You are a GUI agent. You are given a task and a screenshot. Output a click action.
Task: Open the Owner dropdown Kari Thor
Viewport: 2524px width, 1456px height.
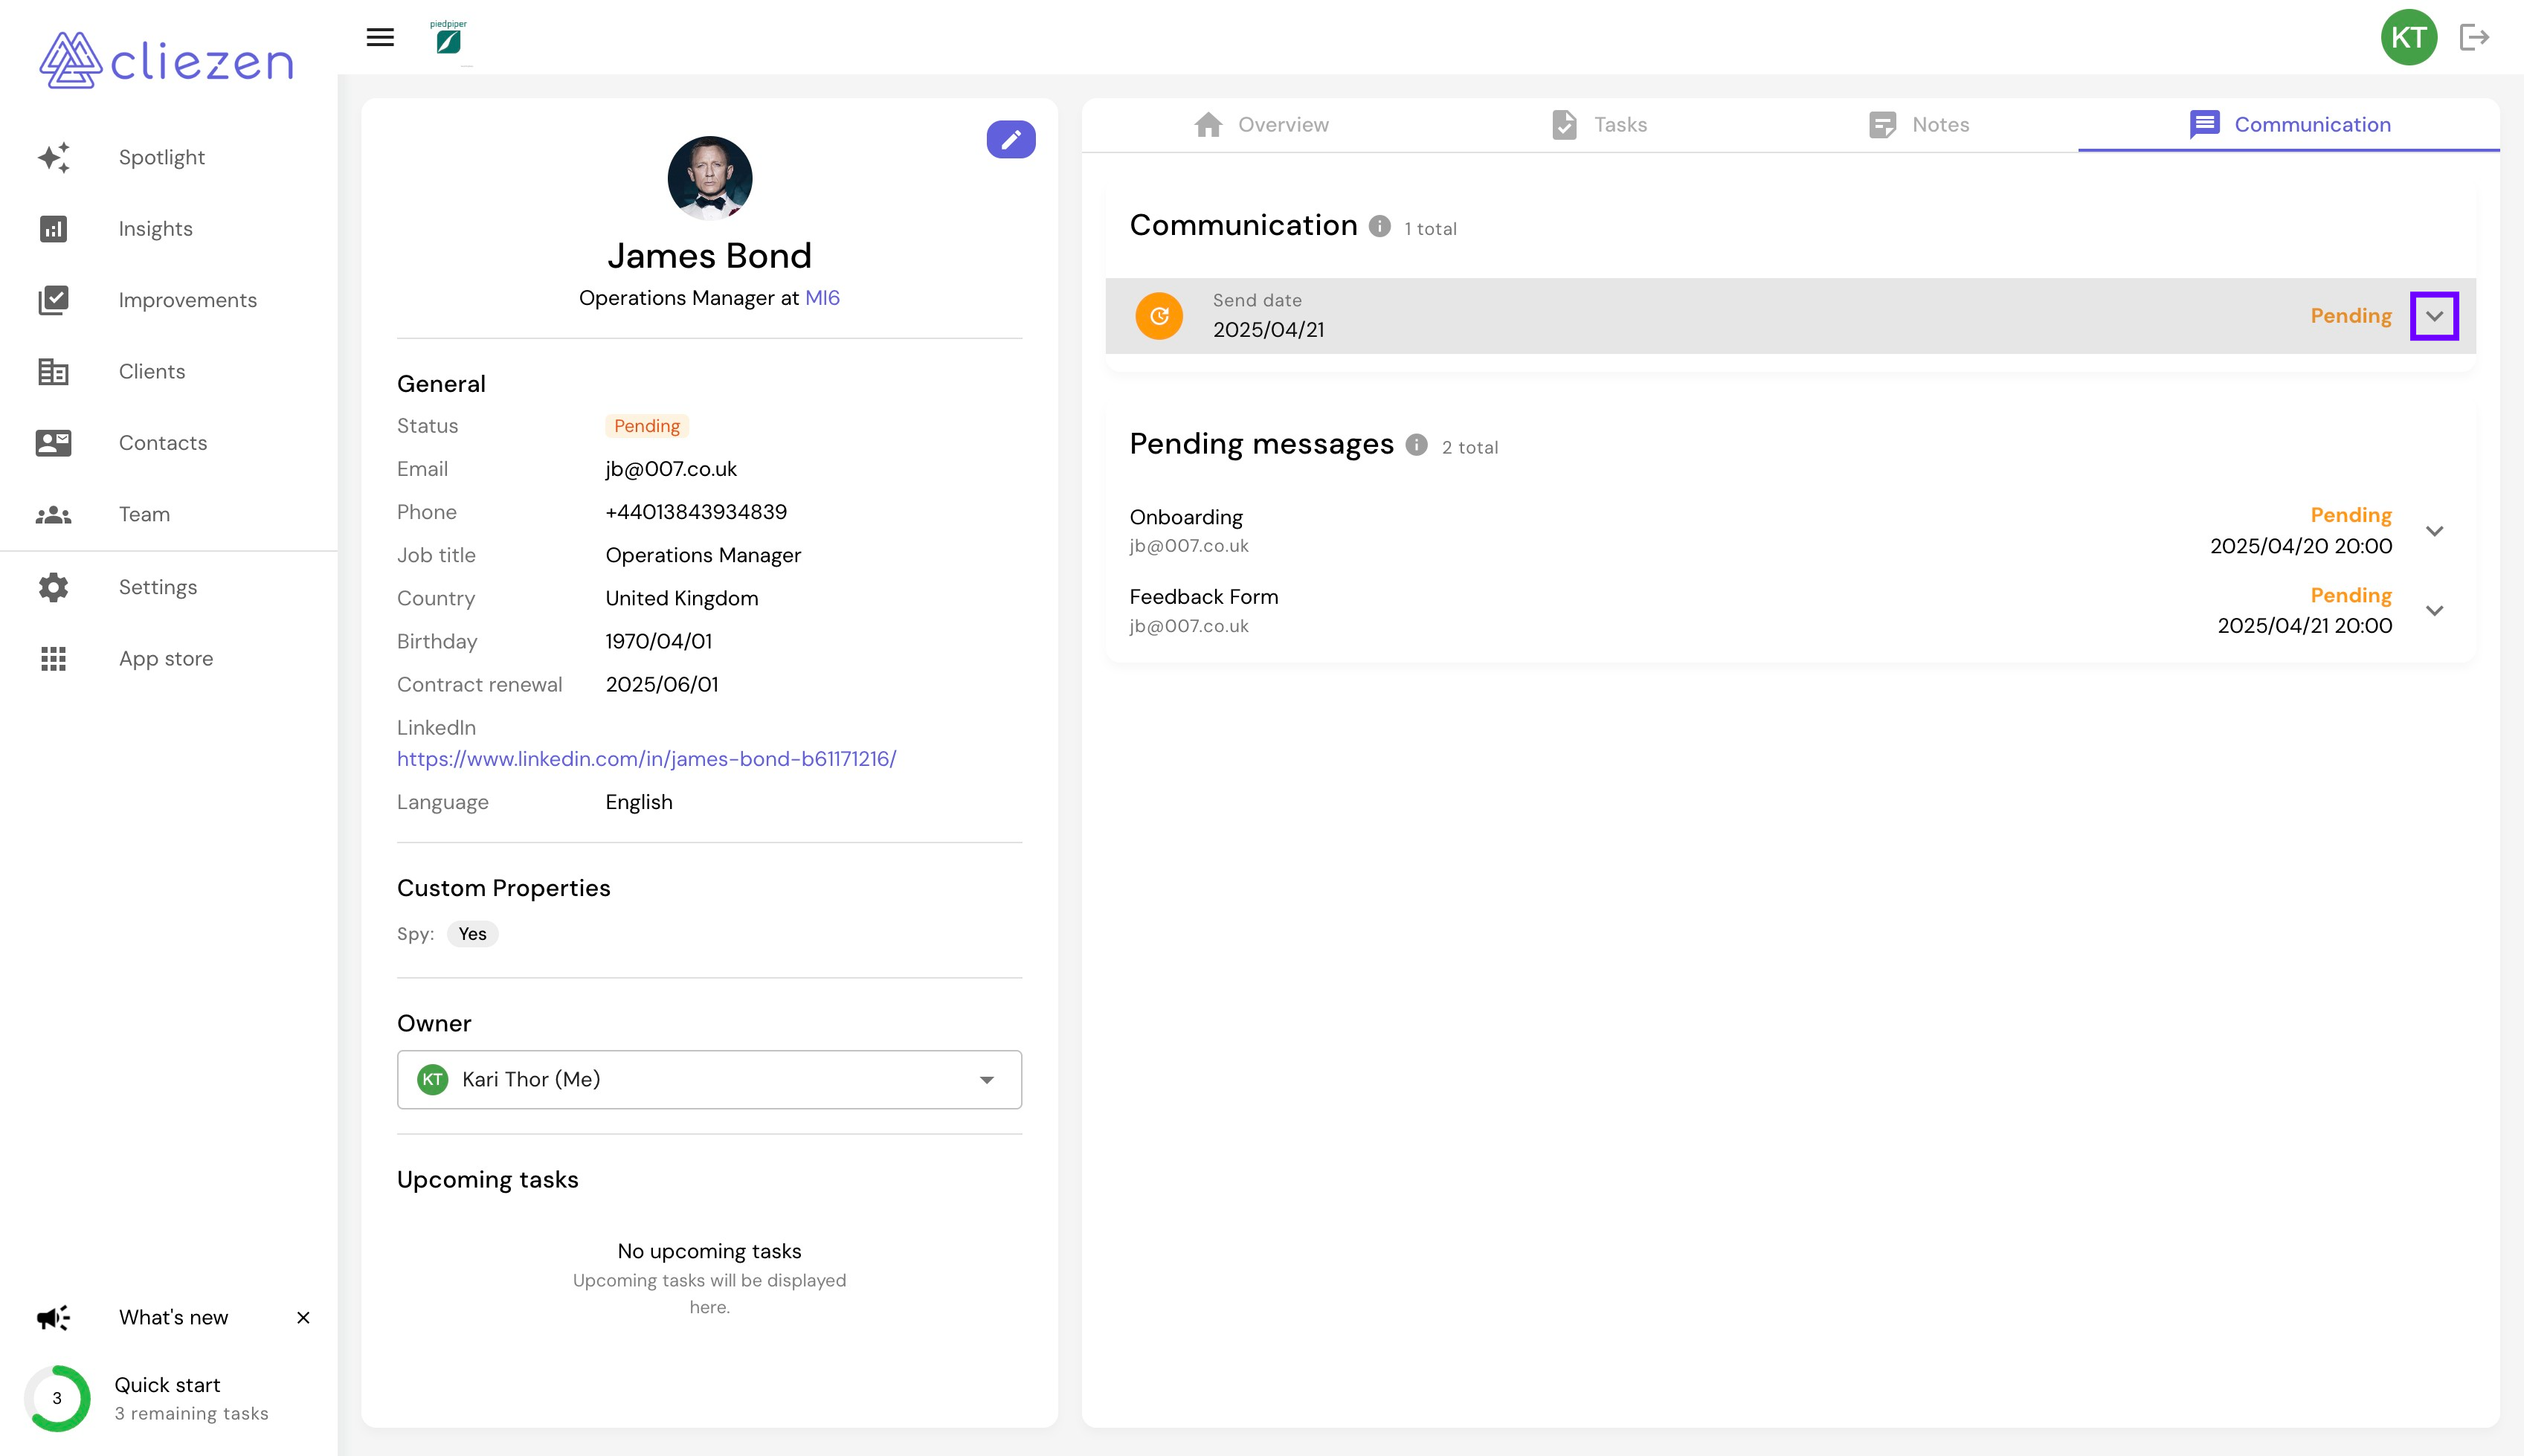pyautogui.click(x=709, y=1079)
